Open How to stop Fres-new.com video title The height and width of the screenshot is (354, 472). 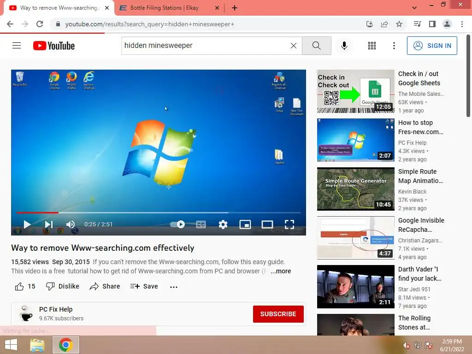point(420,127)
